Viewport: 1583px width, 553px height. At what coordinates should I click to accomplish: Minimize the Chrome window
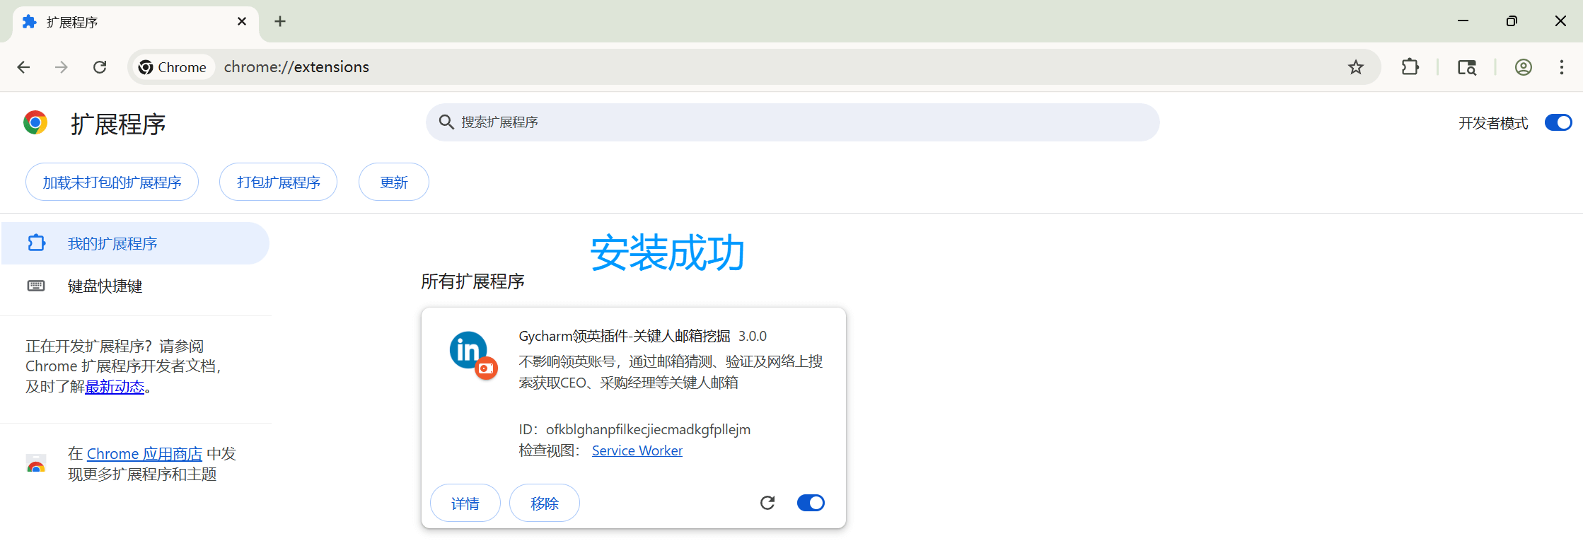(1463, 21)
